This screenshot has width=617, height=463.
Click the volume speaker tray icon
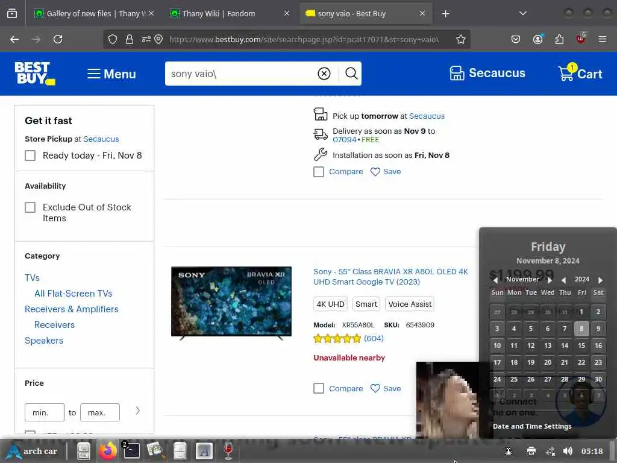point(568,451)
